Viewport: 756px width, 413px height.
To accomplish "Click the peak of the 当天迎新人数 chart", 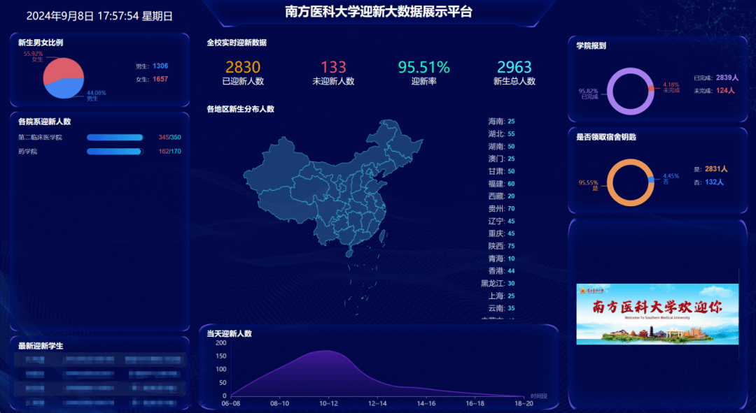I will [326, 351].
